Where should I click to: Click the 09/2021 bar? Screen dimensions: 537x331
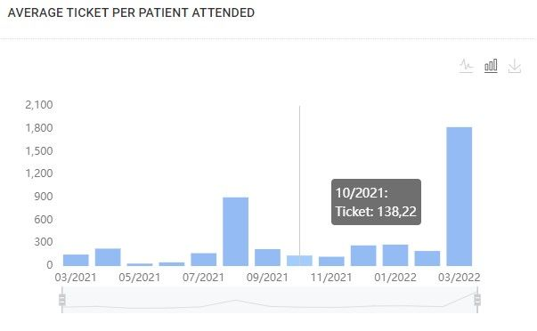(x=267, y=257)
